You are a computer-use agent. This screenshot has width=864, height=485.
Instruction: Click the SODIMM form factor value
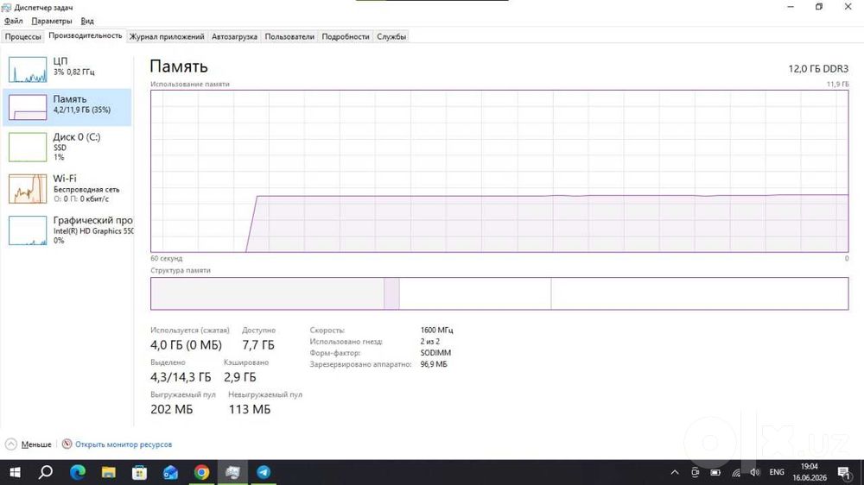[435, 353]
